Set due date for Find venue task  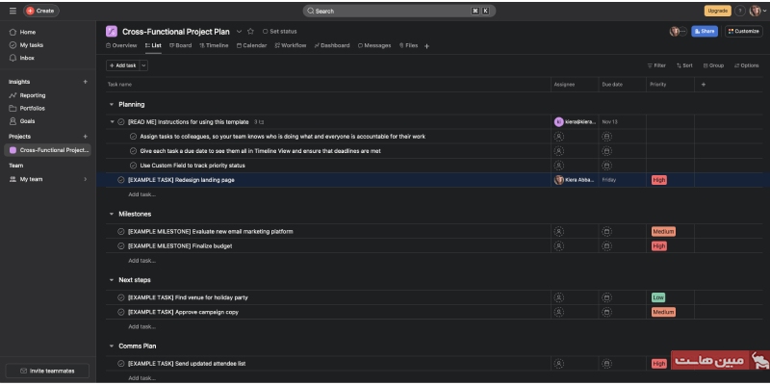[606, 298]
